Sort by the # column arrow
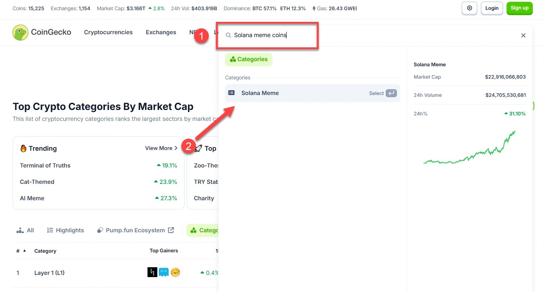The image size is (547, 292). click(x=24, y=251)
